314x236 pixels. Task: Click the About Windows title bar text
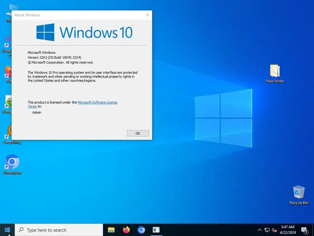pyautogui.click(x=27, y=15)
